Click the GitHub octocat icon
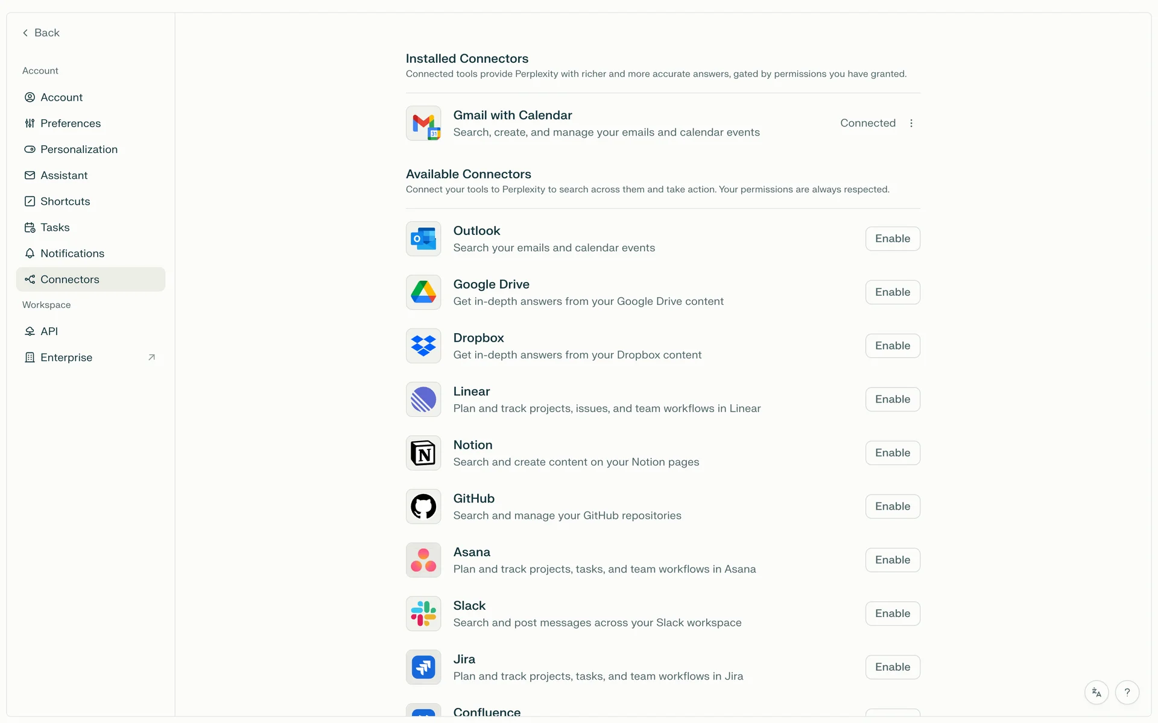This screenshot has height=723, width=1158. pos(423,507)
